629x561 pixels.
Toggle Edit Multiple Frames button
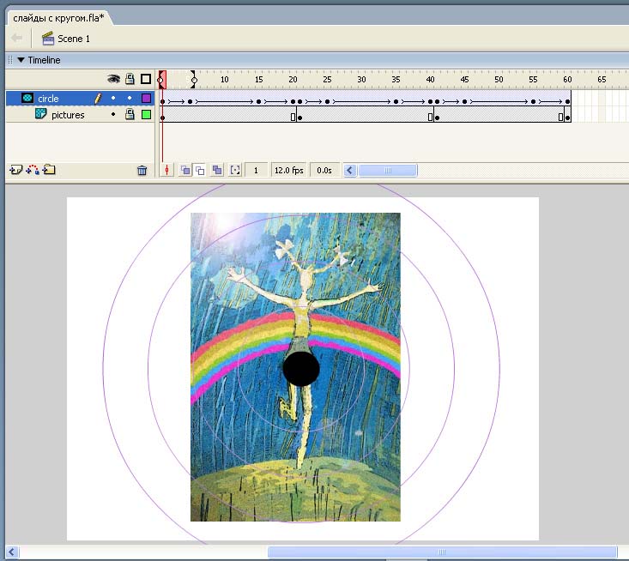pos(217,171)
